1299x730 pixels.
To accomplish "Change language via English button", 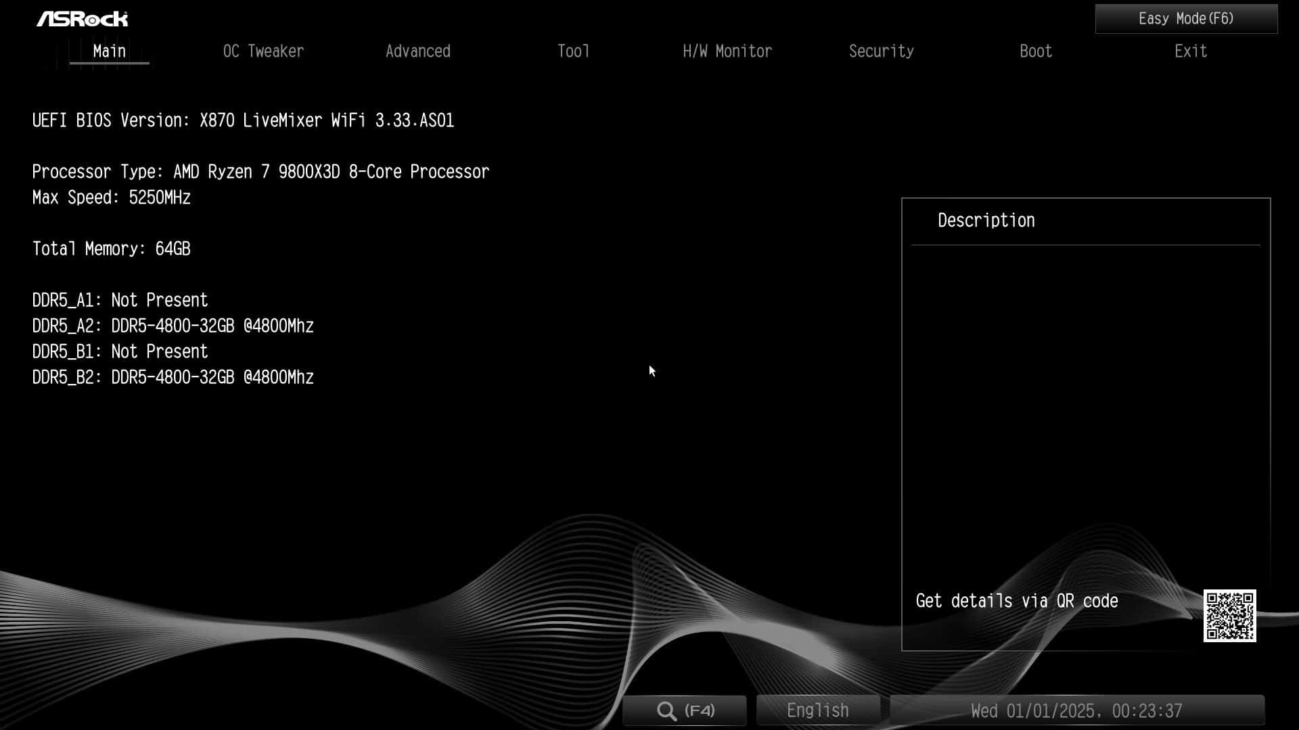I will (818, 710).
